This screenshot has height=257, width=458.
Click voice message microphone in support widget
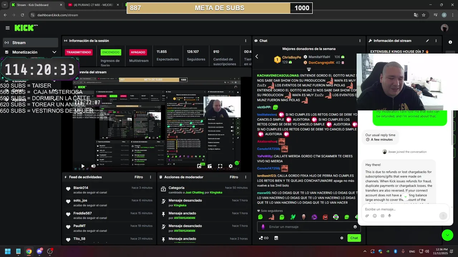tap(389, 216)
